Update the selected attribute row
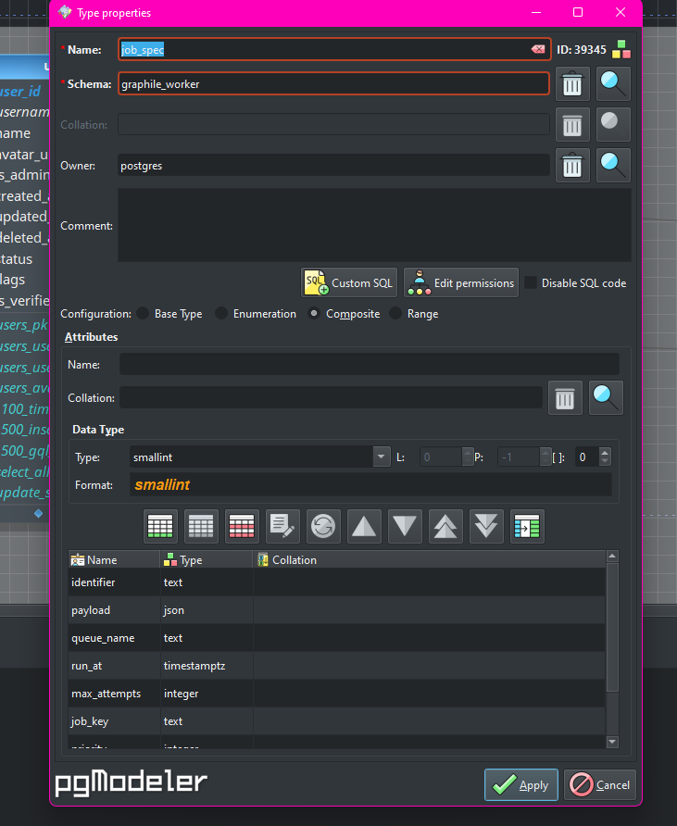 click(x=323, y=526)
